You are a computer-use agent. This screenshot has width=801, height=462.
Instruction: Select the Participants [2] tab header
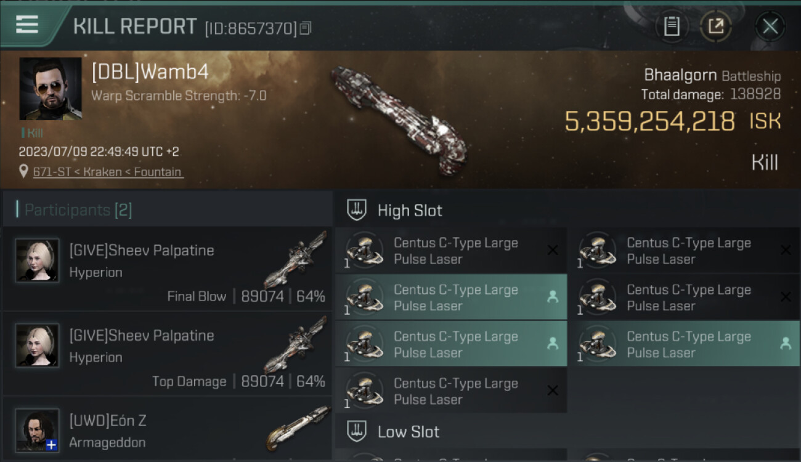[78, 210]
